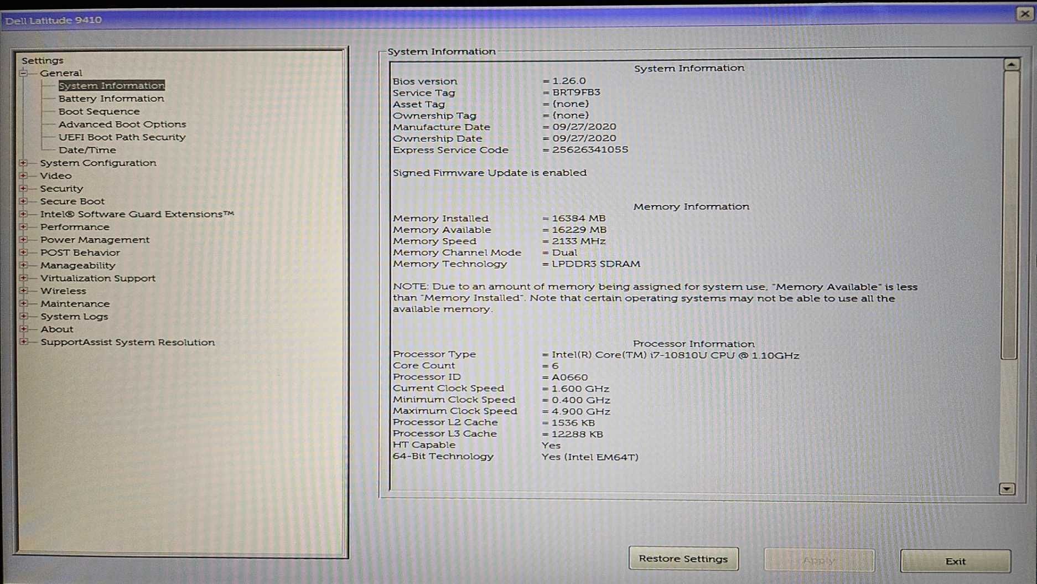
Task: Click the Memory Speed value 2133 MHz
Action: point(578,241)
